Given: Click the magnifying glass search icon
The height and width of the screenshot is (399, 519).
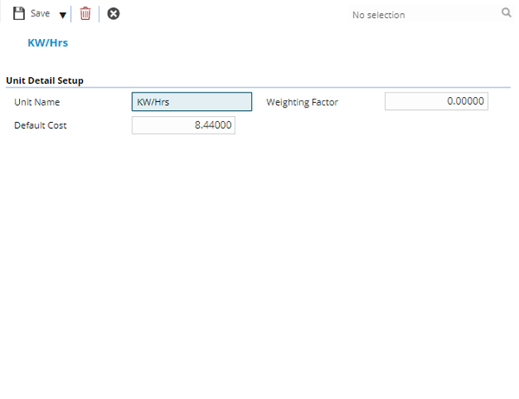Looking at the screenshot, I should [506, 13].
